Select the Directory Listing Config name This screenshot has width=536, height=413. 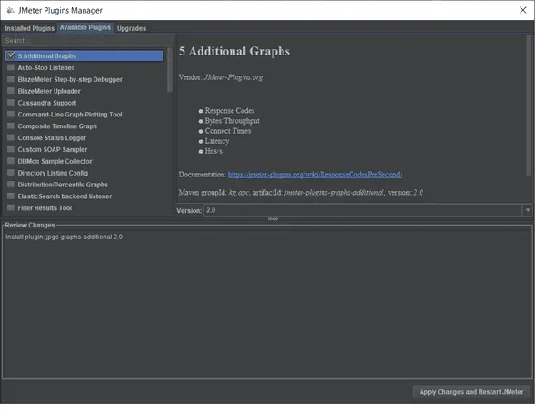(53, 173)
